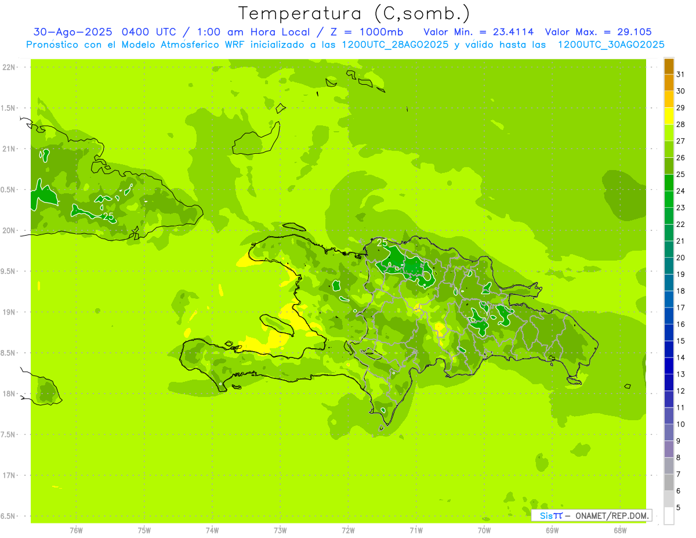This screenshot has width=696, height=538.
Task: Click the 25 contour label over northern Dominican Republic
Action: click(382, 243)
